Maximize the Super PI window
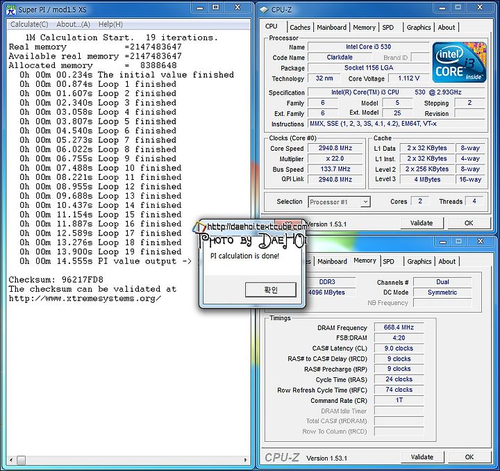500x471 pixels. [216, 8]
